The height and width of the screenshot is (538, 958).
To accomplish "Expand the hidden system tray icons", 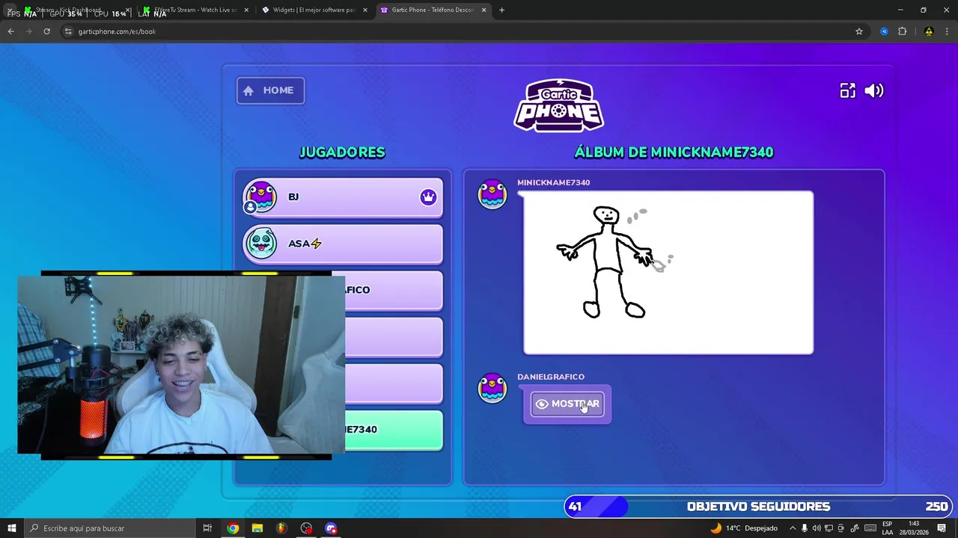I will [x=793, y=528].
